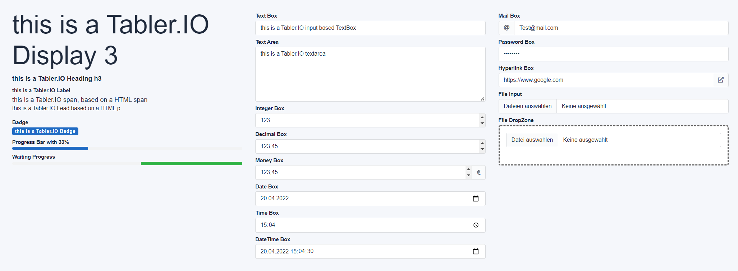Viewport: 738px width, 271px height.
Task: Open the Date Box calendar picker icon
Action: pyautogui.click(x=476, y=198)
